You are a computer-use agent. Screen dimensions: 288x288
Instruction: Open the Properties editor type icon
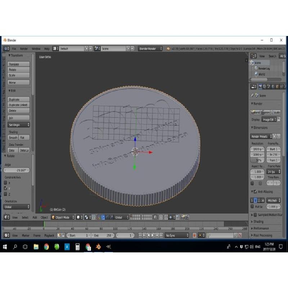[253, 86]
